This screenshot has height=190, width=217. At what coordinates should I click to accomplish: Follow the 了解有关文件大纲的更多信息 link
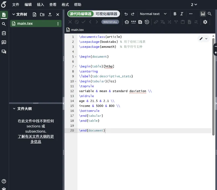point(36,139)
